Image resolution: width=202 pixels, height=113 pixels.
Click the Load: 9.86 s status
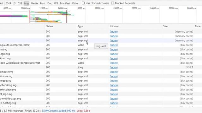click(x=83, y=111)
